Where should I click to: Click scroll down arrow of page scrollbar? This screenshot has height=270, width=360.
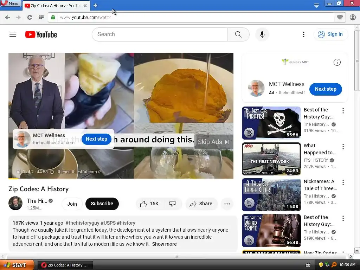point(357,250)
